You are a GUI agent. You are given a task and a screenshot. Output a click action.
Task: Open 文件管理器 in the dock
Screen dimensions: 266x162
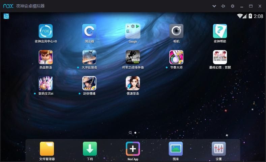point(47,149)
